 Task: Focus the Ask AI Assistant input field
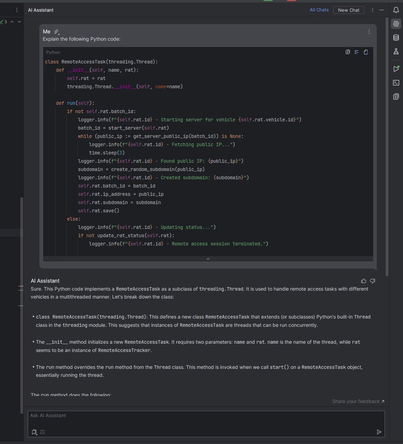pos(206,424)
